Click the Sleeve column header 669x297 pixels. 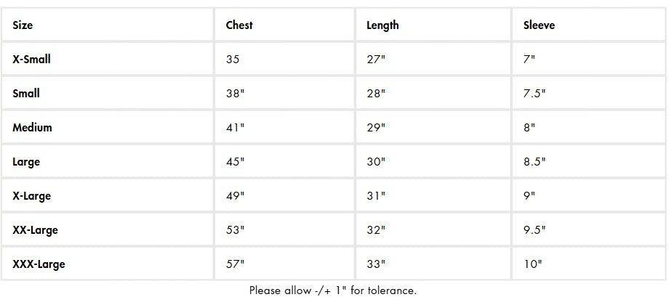click(x=539, y=25)
